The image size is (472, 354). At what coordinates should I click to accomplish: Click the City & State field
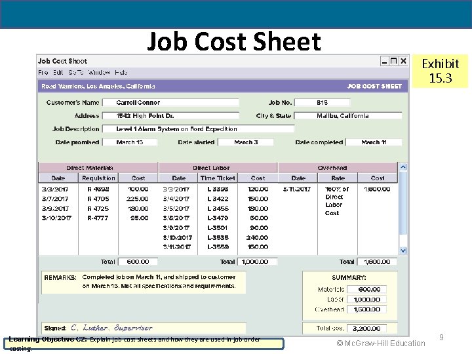click(x=348, y=116)
